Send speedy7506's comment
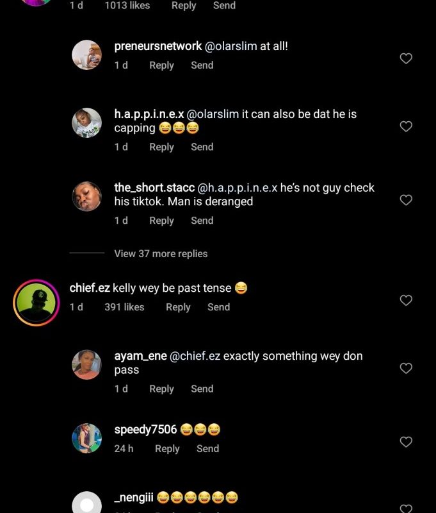 207,449
